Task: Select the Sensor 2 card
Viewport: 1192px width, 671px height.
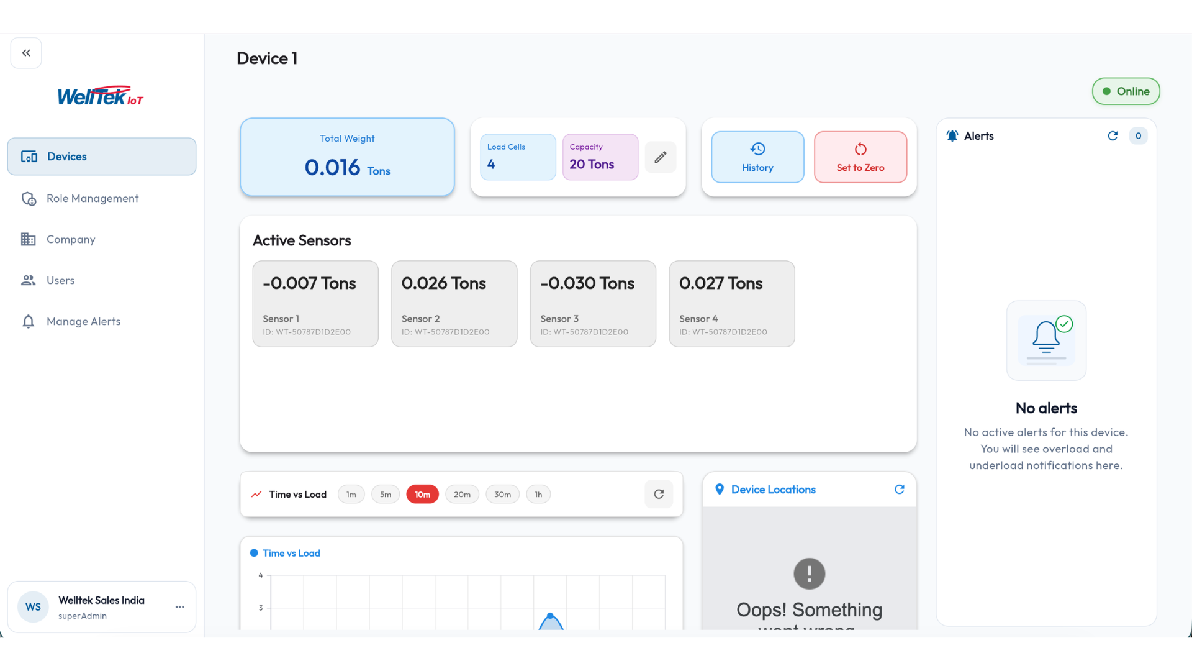Action: [454, 304]
